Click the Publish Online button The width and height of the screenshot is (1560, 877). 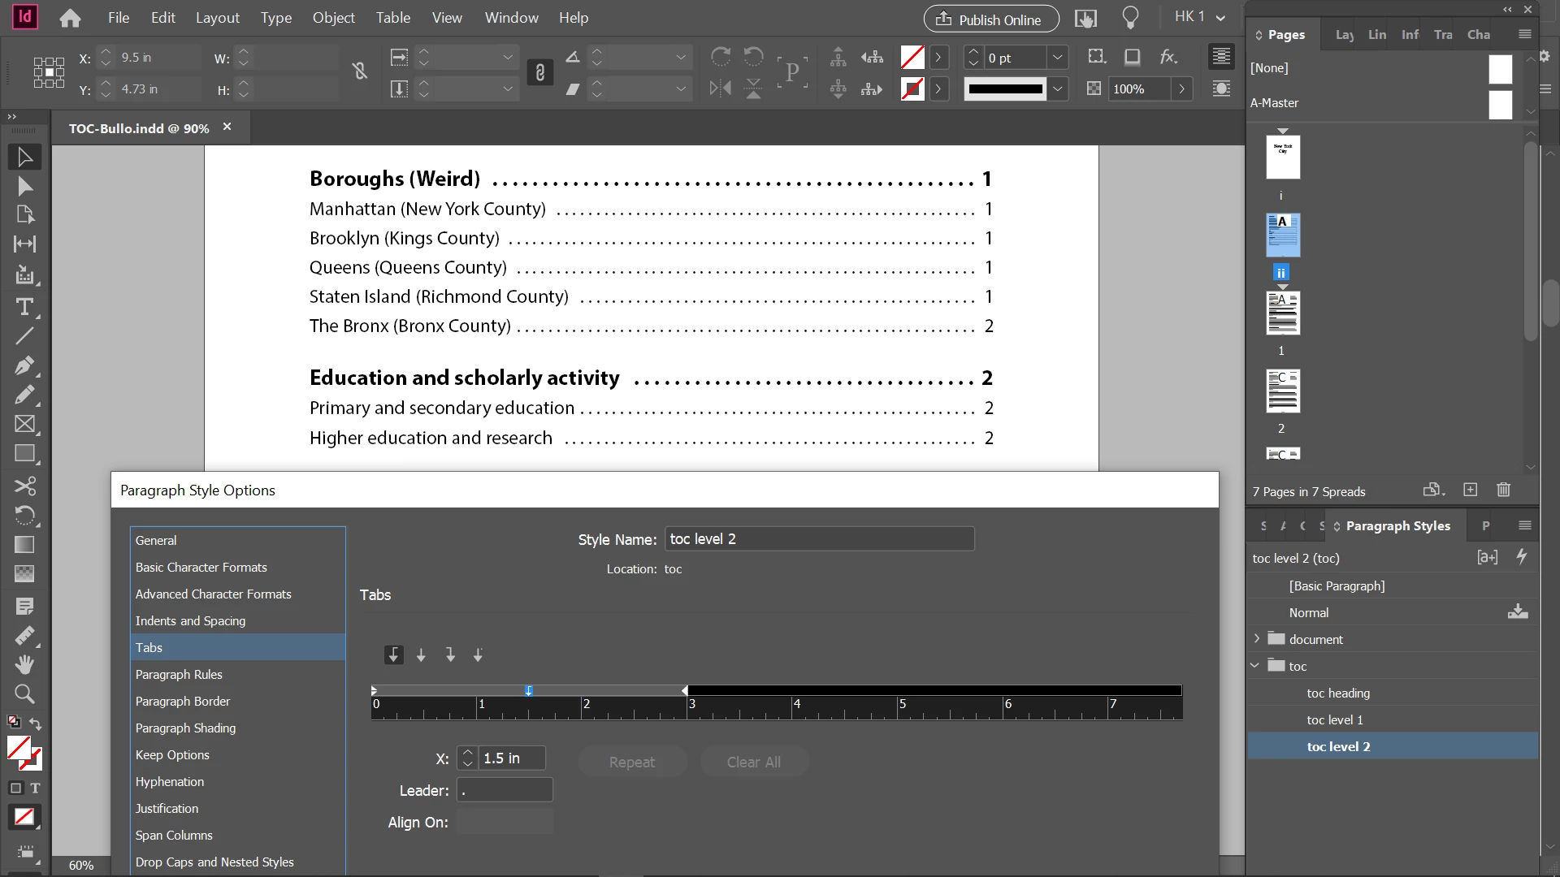click(990, 19)
